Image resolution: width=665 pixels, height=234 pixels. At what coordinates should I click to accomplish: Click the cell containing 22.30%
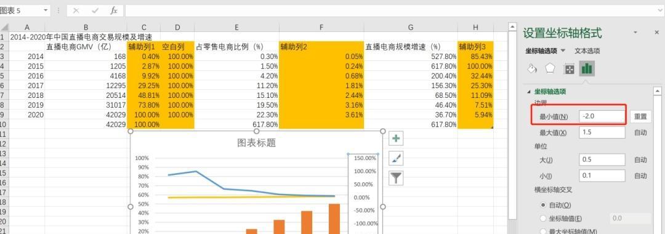[x=236, y=115]
